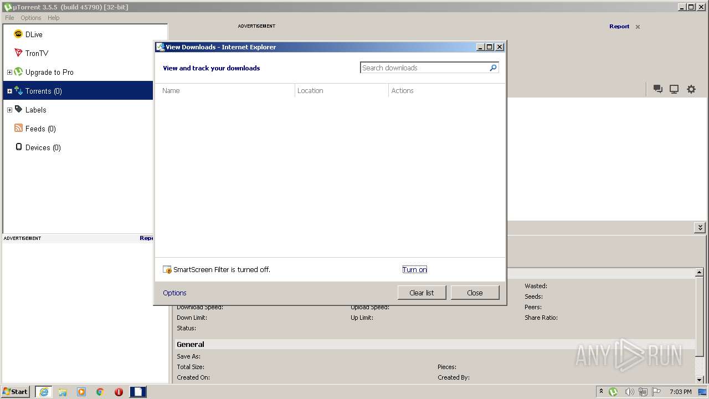This screenshot has width=709, height=399.
Task: Click the Share Ratio label
Action: 541,318
